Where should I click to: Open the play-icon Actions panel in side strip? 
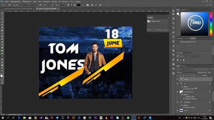(x=174, y=14)
